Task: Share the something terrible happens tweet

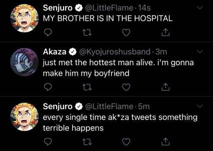Action: 165,142
